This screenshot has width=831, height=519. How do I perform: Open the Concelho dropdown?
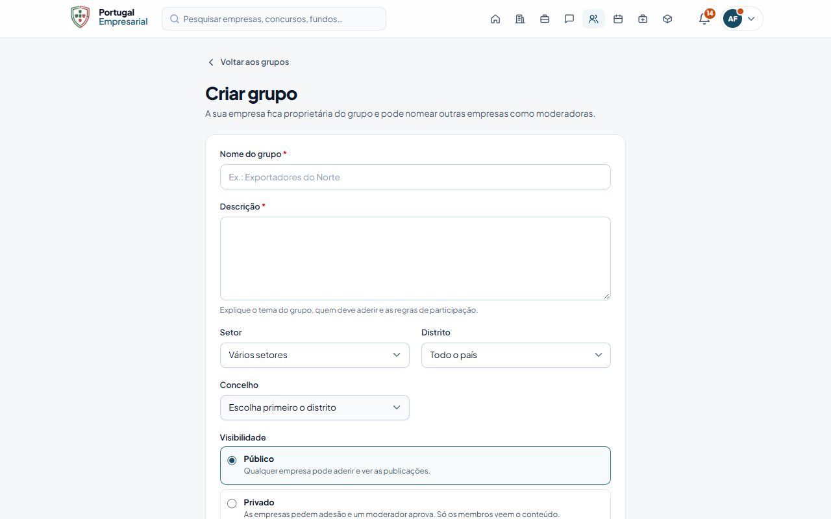[315, 407]
